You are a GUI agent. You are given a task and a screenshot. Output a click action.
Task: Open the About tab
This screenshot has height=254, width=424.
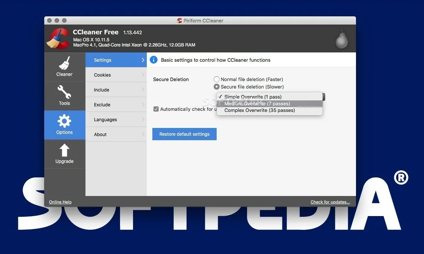[116, 135]
